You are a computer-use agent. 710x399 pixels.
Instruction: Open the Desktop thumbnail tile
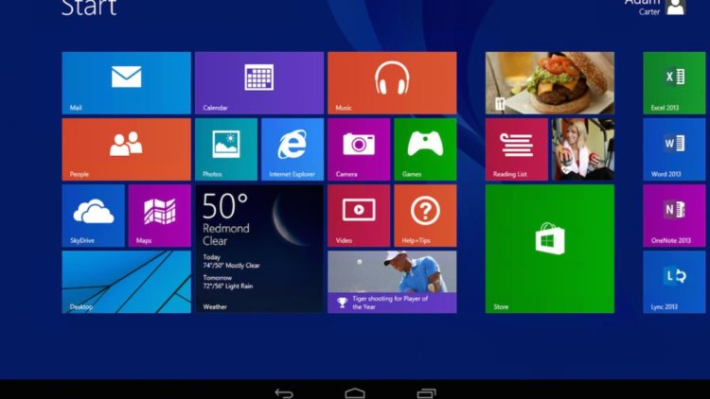tap(126, 282)
